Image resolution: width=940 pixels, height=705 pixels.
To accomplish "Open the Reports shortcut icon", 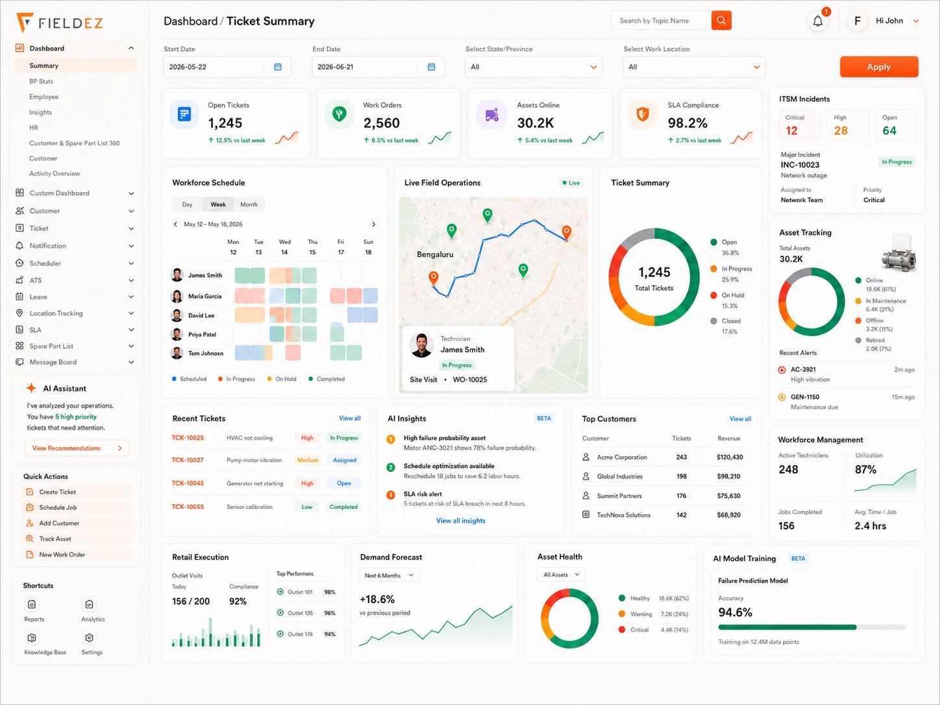I will coord(32,604).
